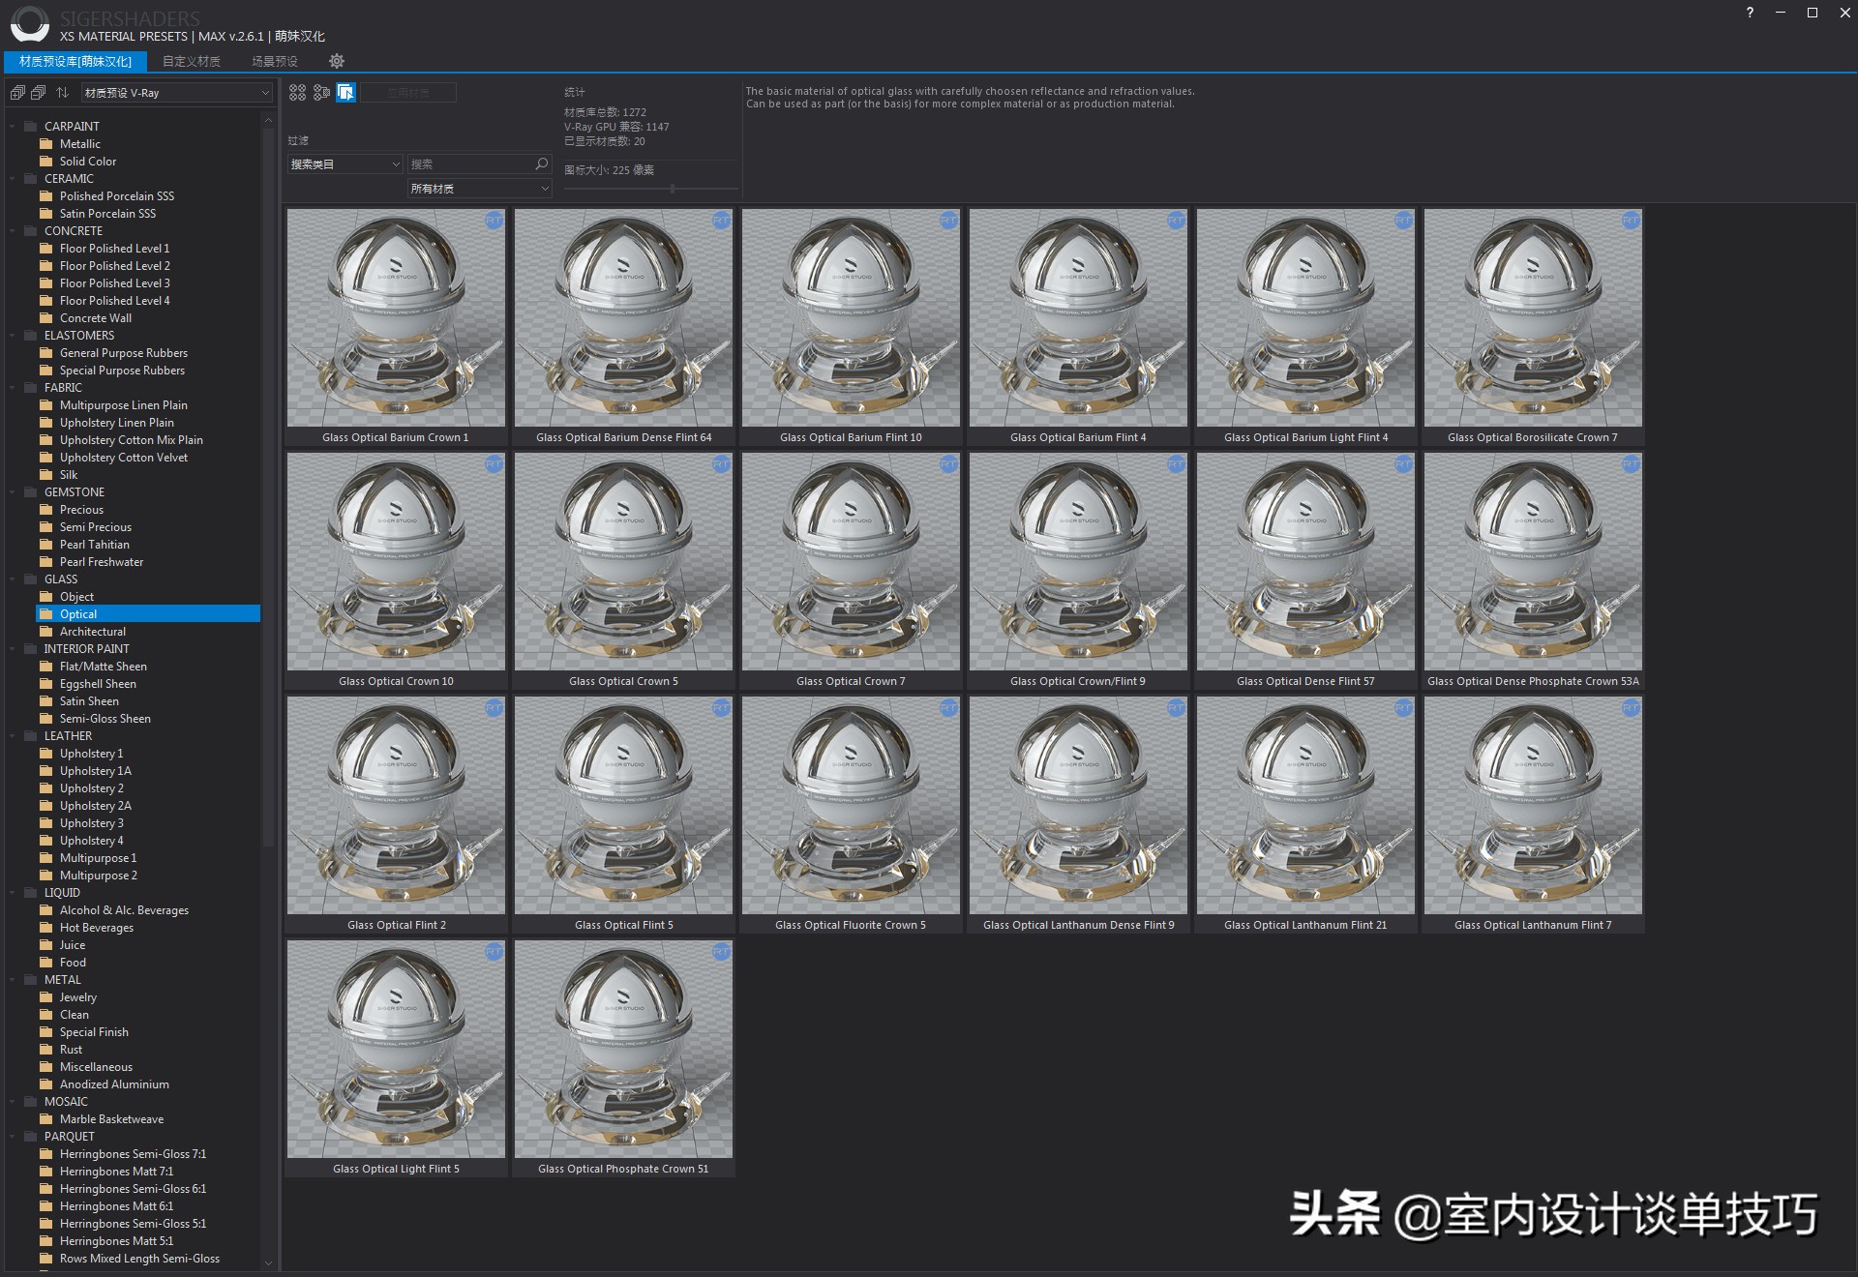Collapse the GLASS category in the tree
Viewport: 1858px width, 1277px height.
click(x=11, y=579)
